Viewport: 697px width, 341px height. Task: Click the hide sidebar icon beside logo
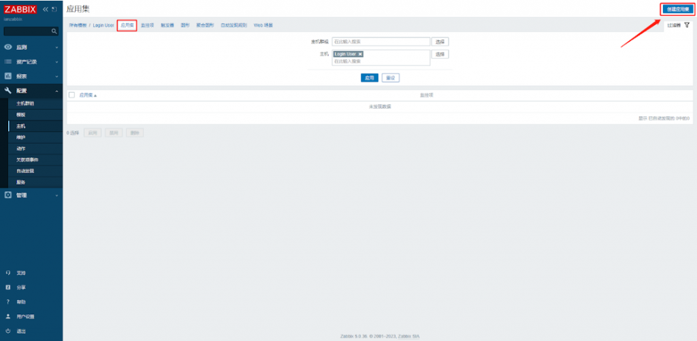pos(54,10)
